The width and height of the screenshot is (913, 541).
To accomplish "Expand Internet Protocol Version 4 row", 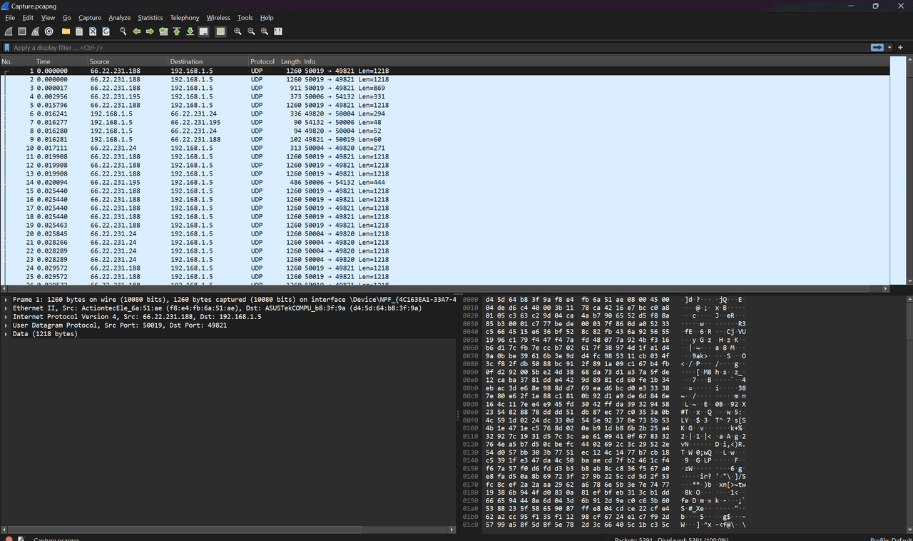I will point(6,317).
